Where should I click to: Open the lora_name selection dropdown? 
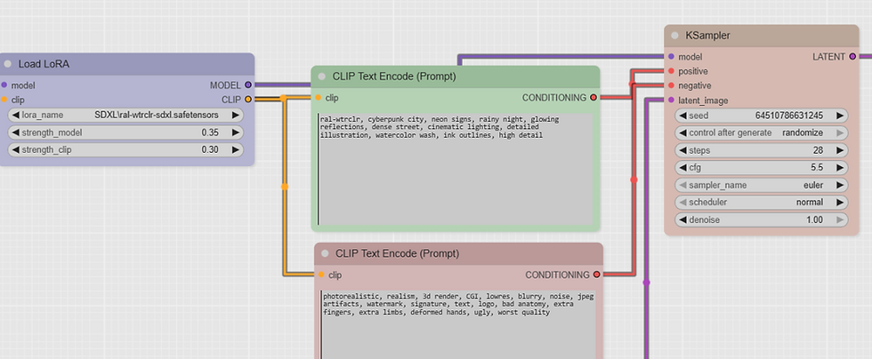click(125, 115)
